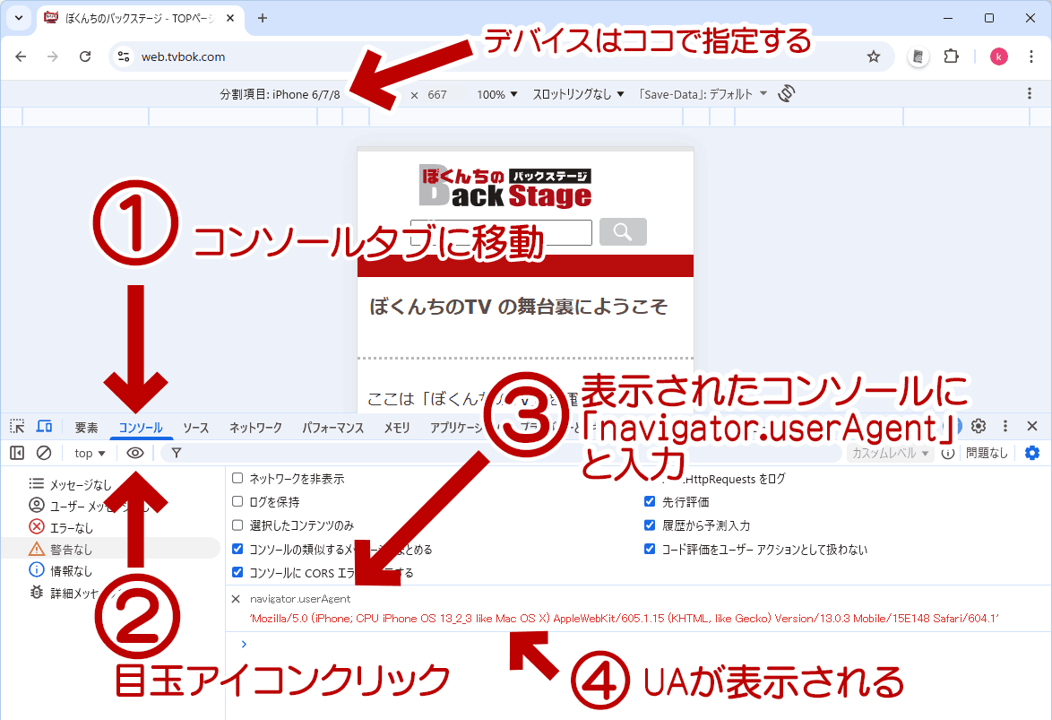Expand the スロットリングなし throttling dropdown

tap(578, 94)
